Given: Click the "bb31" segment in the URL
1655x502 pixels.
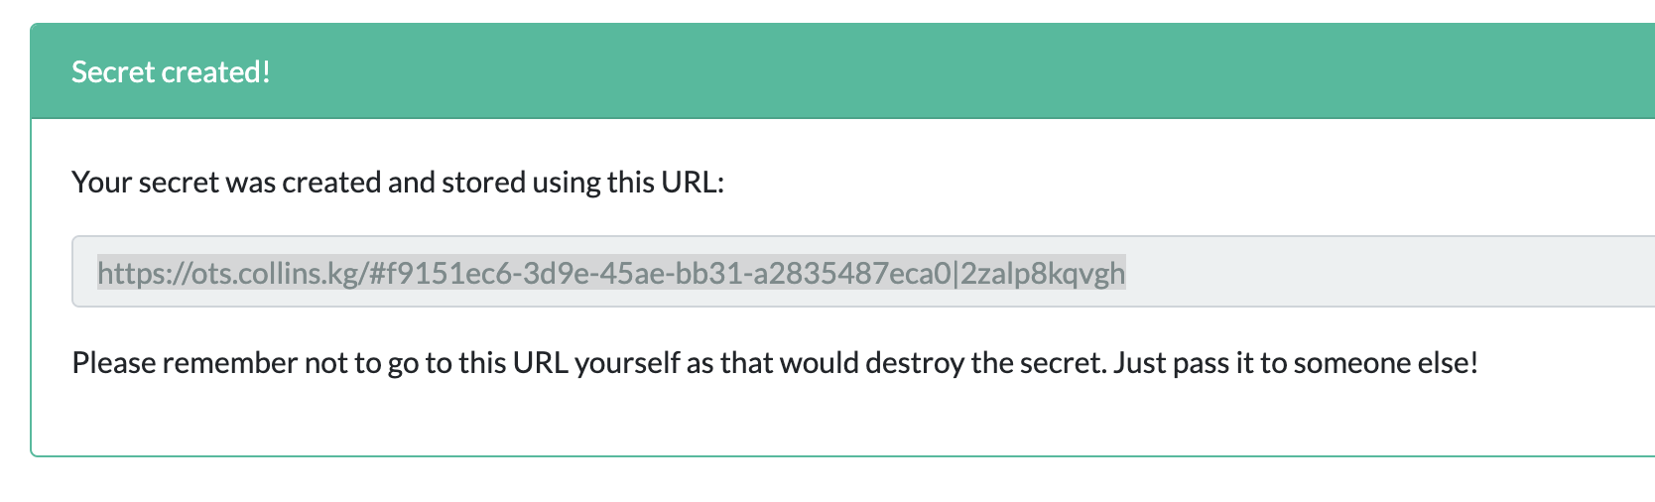Looking at the screenshot, I should pos(708,273).
